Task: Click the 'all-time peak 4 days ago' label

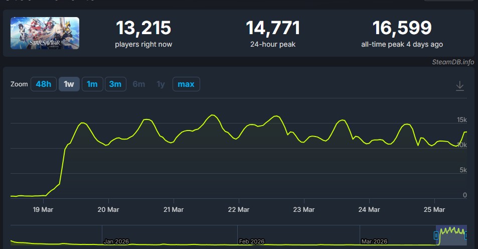Action: coord(402,45)
